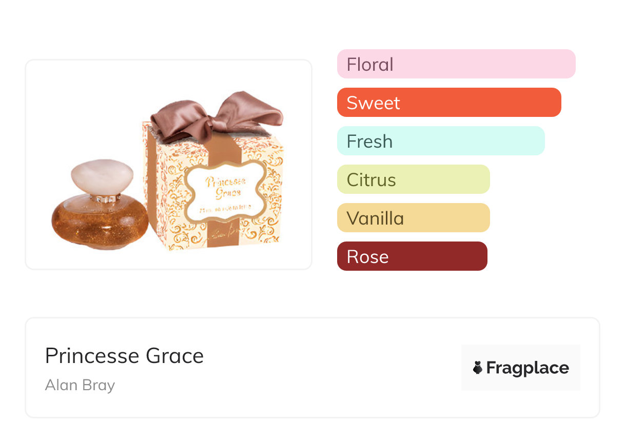Click the Fragplace perfume bottle logo icon
625x443 pixels.
(x=478, y=368)
